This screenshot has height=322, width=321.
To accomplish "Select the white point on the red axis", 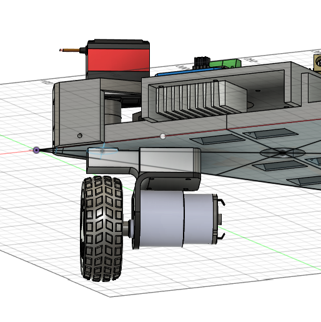I will click(163, 136).
